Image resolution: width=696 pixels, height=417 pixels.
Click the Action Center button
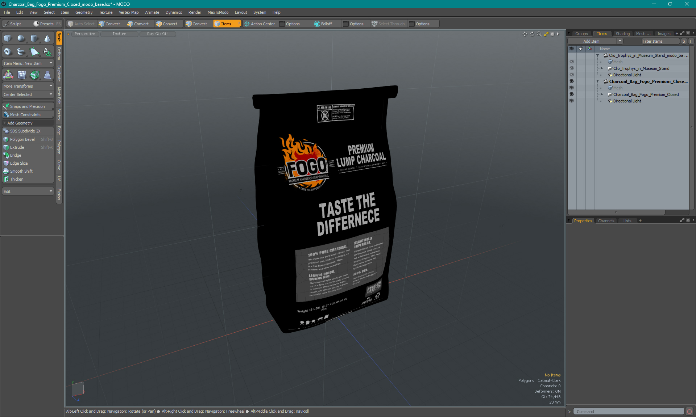pyautogui.click(x=260, y=24)
